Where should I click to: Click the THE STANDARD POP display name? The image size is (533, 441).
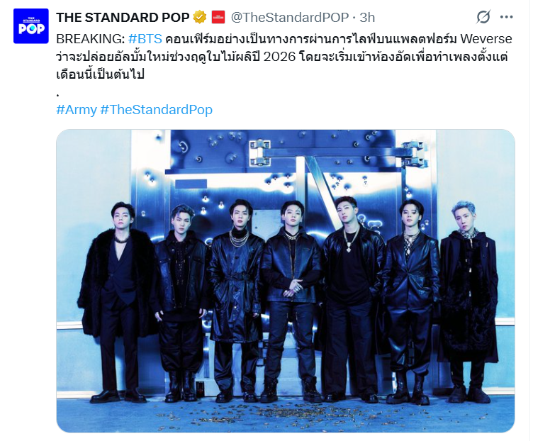click(123, 17)
